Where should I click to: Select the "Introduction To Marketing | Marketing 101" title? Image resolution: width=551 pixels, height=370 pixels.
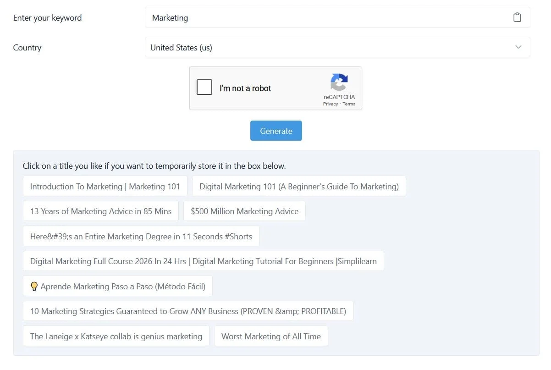point(105,186)
